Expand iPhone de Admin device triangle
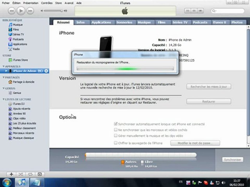The height and width of the screenshot is (187, 250). pyautogui.click(x=6, y=71)
